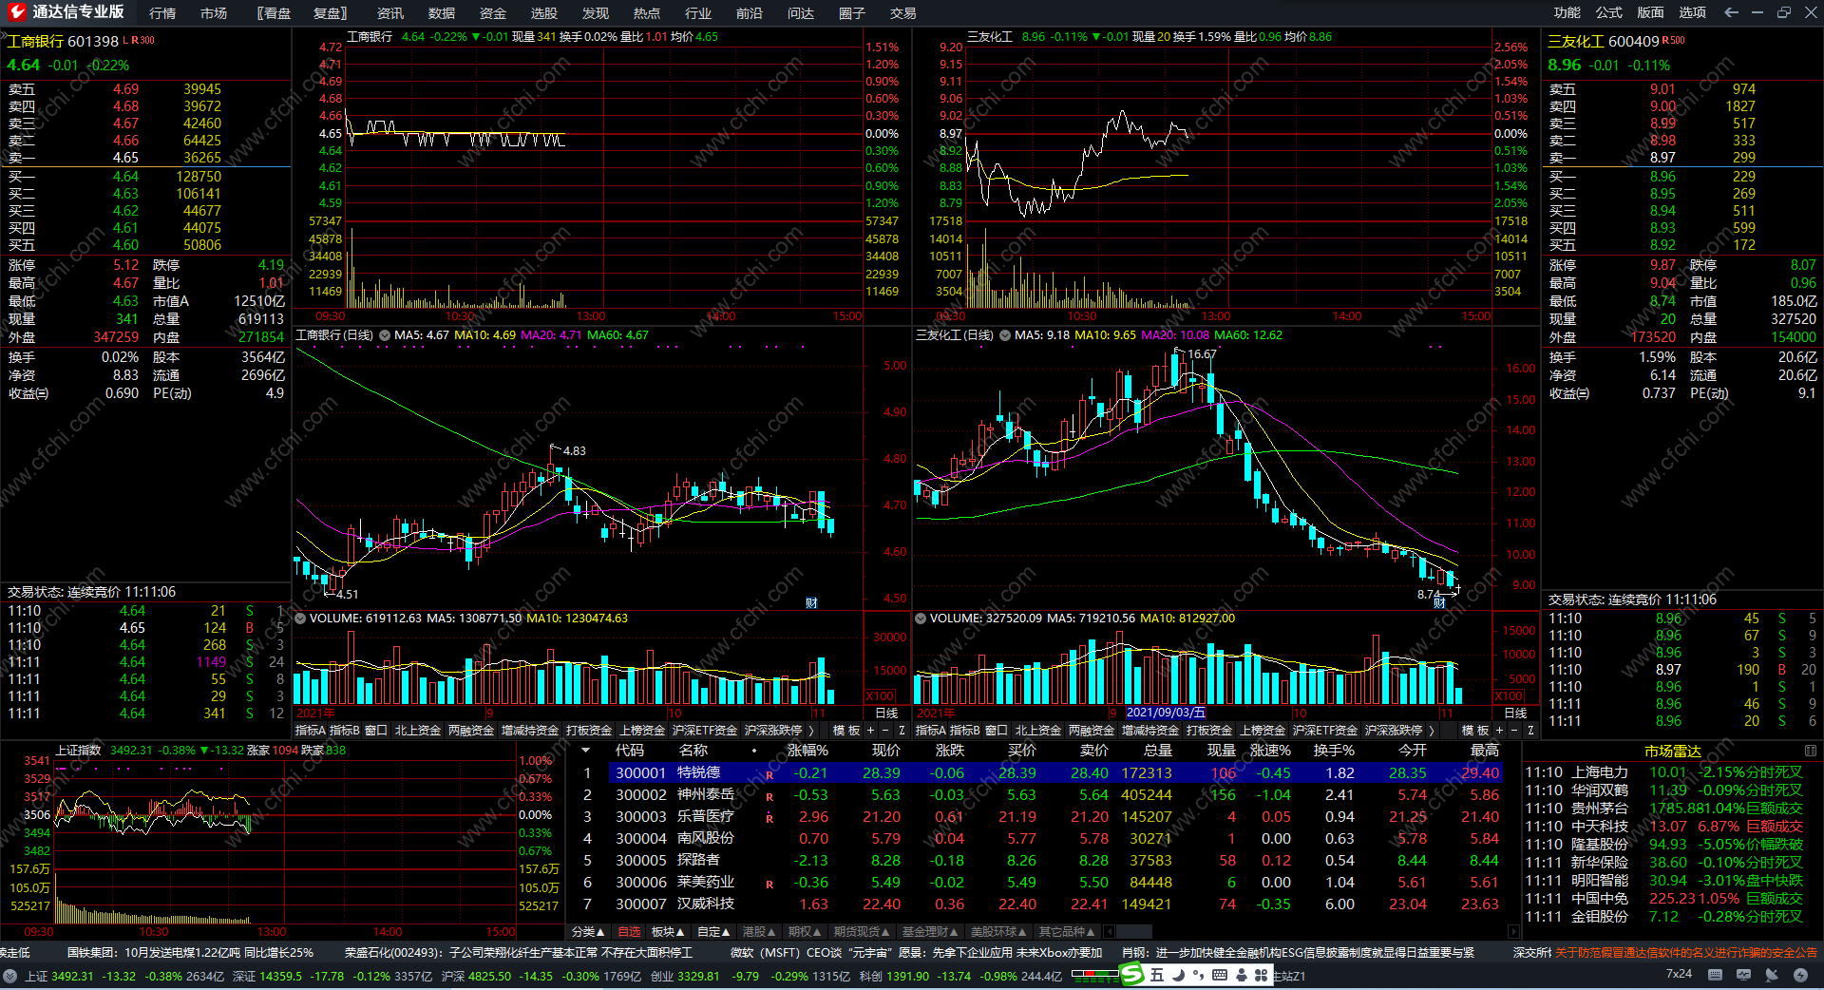The width and height of the screenshot is (1824, 990).
Task: Open the 自定 custom dropdown
Action: pos(713,932)
